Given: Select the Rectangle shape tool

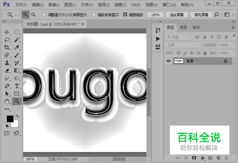Looking at the screenshot, I should pos(17,94).
